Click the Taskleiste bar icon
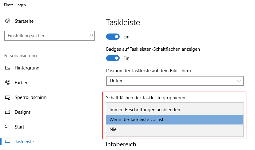The height and width of the screenshot is (150, 255). pyautogui.click(x=8, y=141)
